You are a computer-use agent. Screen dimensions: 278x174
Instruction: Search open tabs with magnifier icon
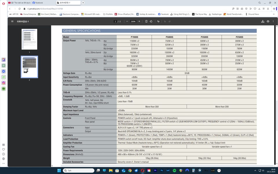point(259,3)
